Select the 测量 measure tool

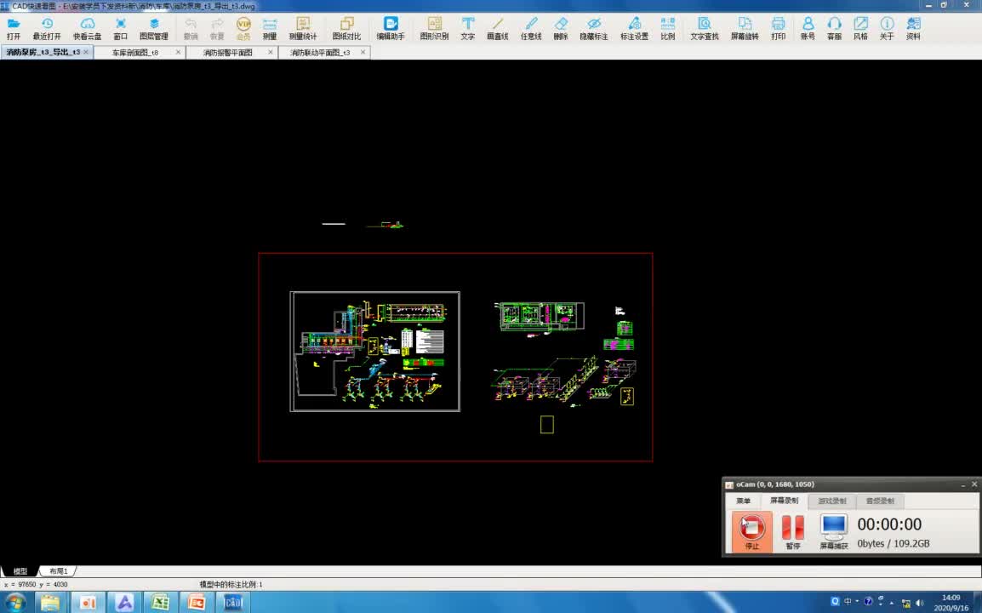pyautogui.click(x=269, y=29)
